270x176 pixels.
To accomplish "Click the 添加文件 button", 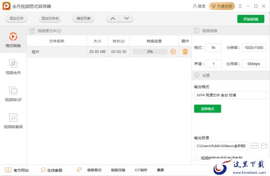I will pos(16,18).
